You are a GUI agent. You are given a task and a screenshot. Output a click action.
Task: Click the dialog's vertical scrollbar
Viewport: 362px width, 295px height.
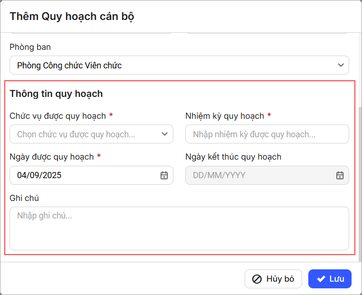click(359, 181)
